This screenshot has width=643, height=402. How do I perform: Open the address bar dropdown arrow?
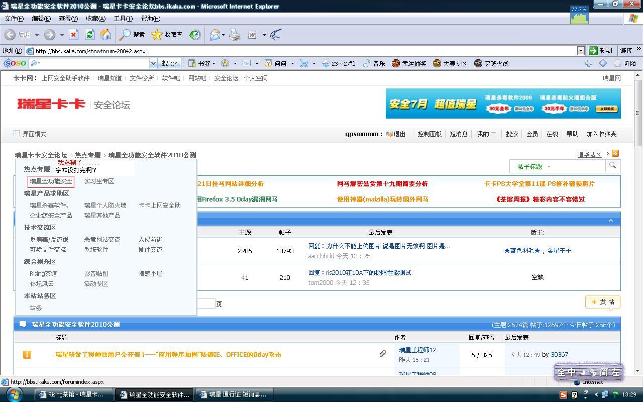click(581, 51)
